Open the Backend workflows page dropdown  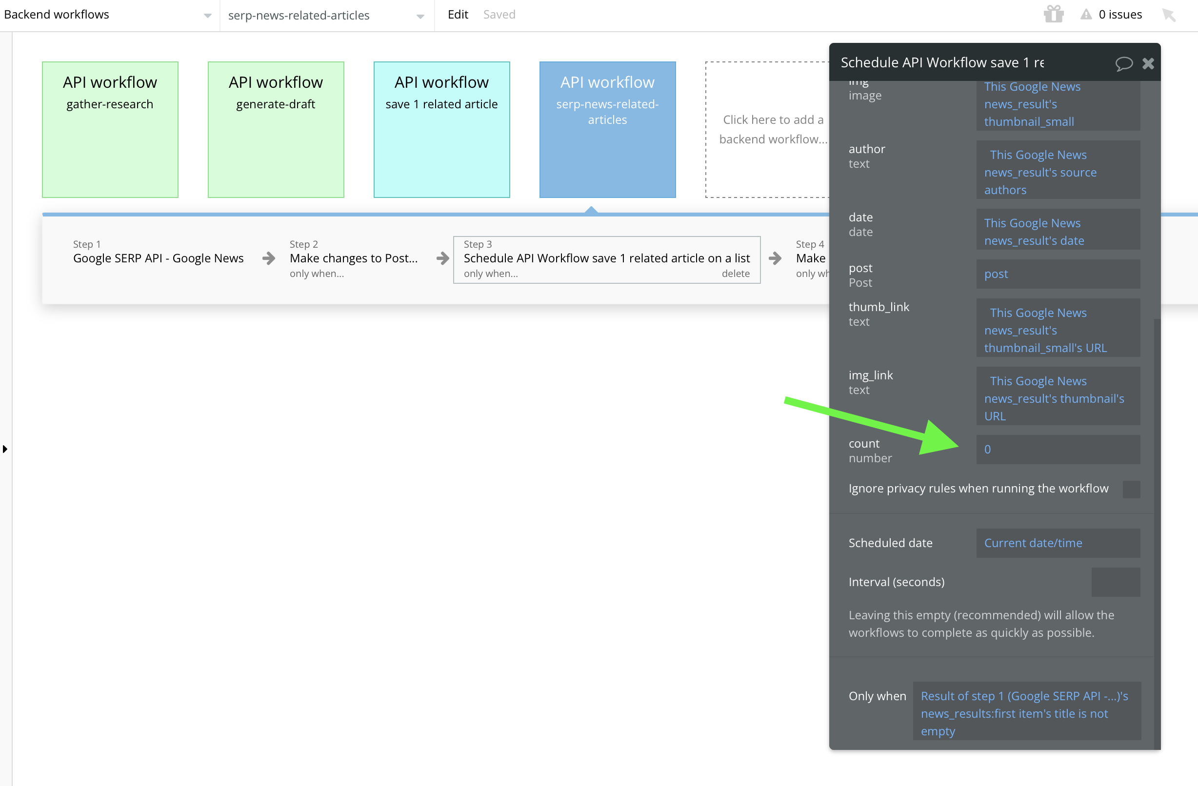109,15
